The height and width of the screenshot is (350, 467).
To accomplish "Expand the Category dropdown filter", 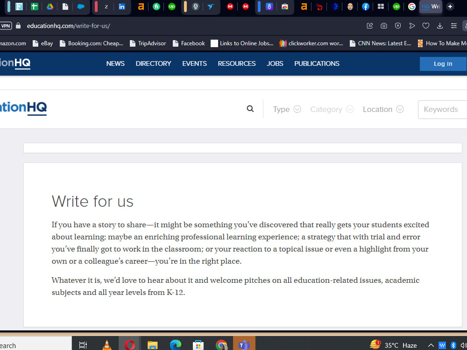I will (332, 110).
